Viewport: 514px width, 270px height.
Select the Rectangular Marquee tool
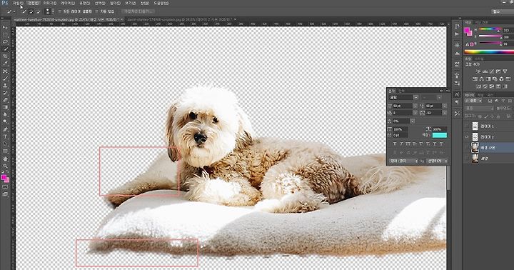[5, 35]
